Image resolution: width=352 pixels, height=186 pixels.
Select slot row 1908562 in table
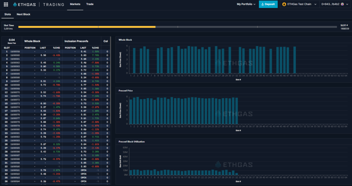[15, 63]
